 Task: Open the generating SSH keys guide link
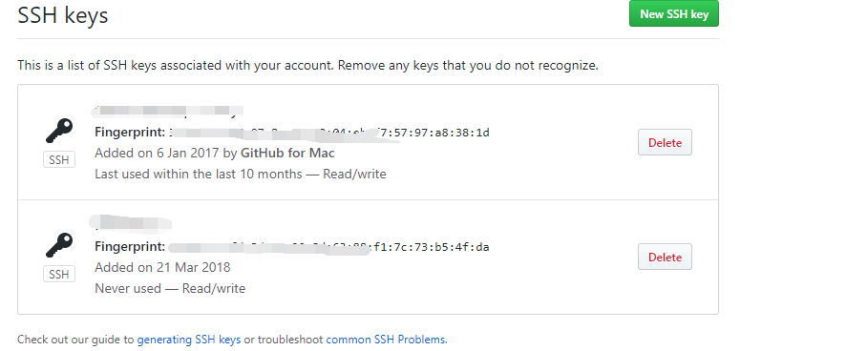click(189, 340)
